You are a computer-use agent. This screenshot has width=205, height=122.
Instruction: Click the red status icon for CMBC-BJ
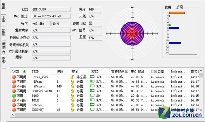click(14, 110)
